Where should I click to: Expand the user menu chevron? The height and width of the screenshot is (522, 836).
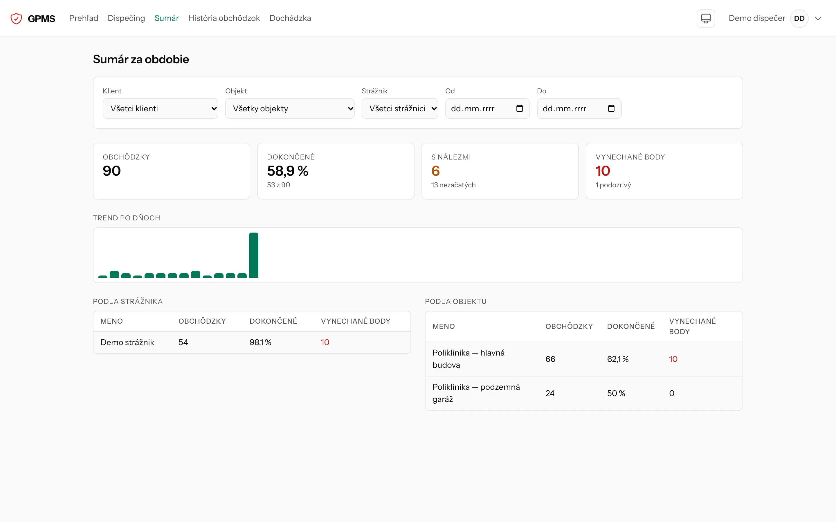pos(818,18)
